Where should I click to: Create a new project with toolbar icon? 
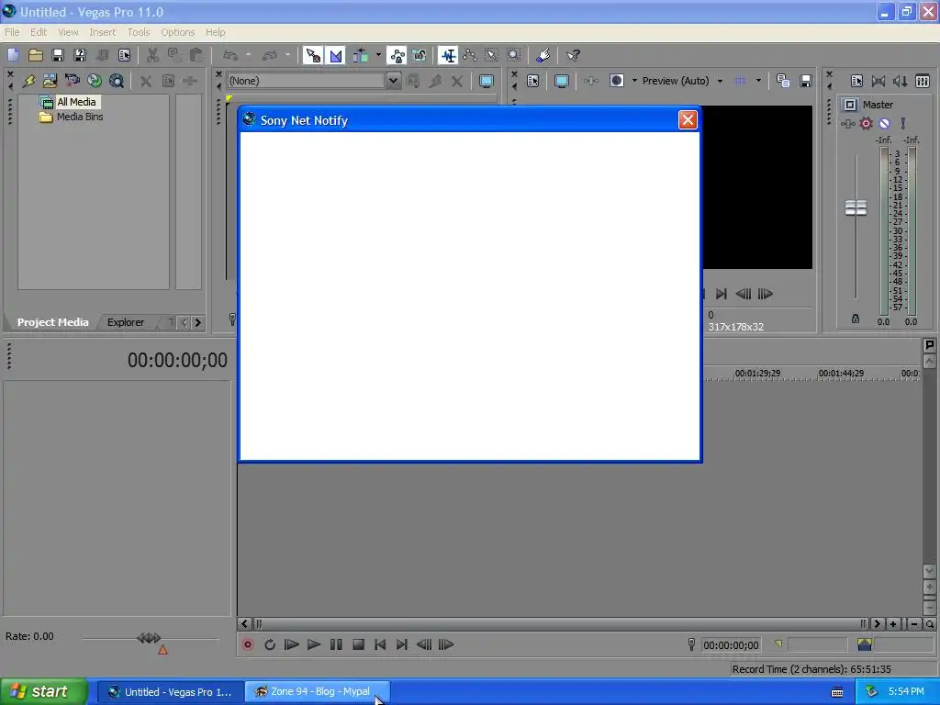point(13,55)
